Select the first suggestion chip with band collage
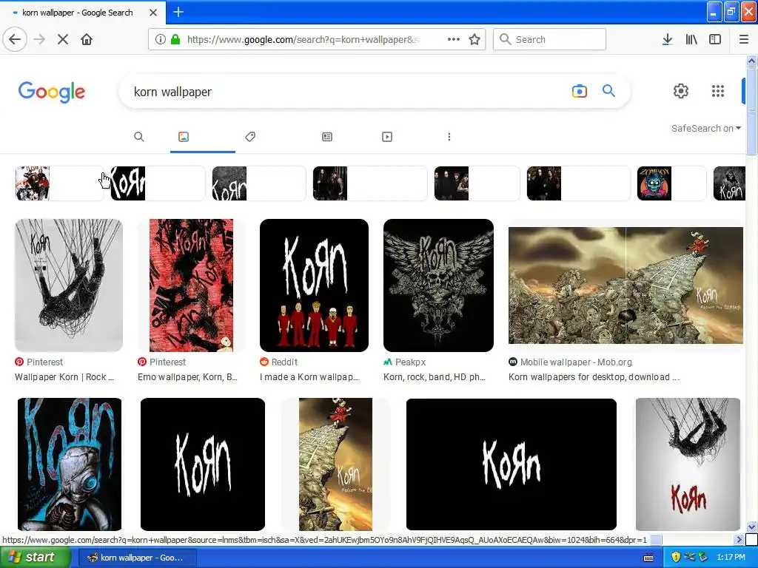The image size is (758, 568). [59, 183]
